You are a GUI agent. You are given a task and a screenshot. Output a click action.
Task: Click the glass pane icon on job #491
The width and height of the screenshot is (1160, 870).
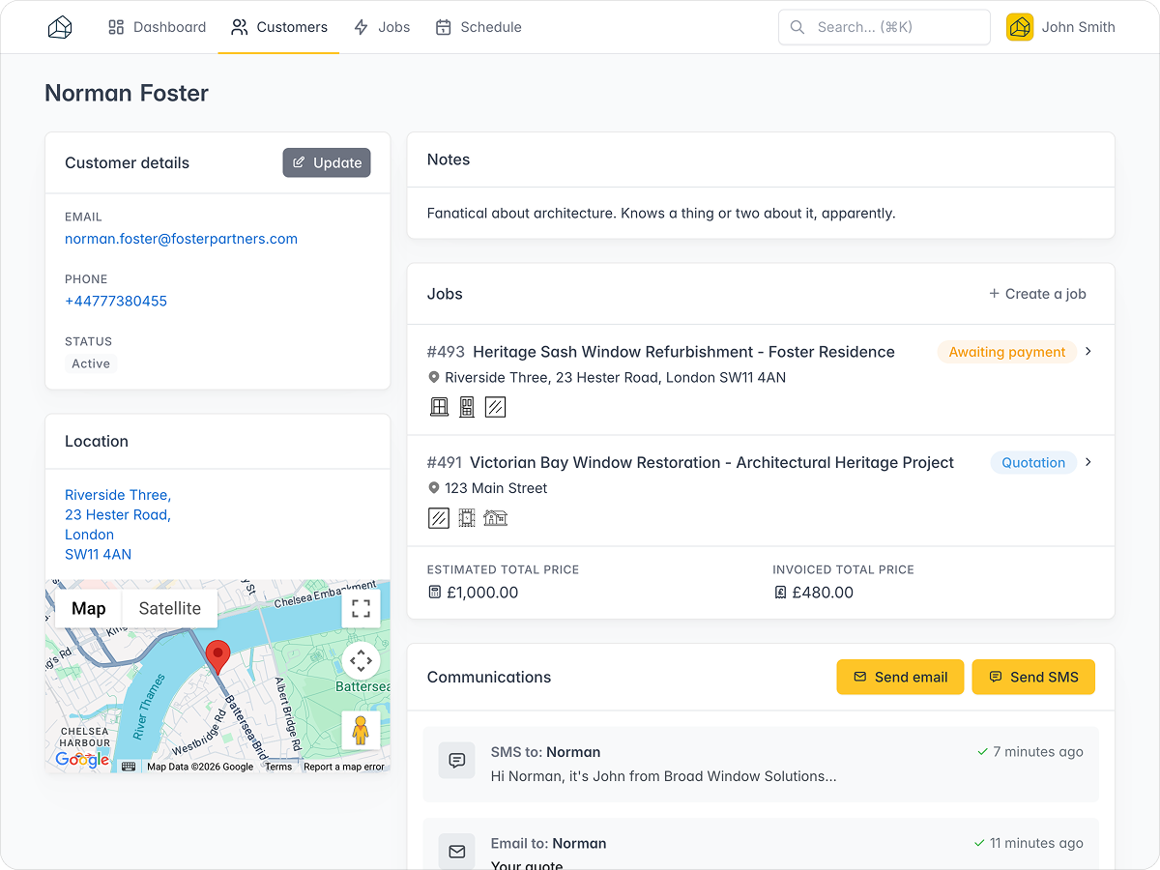[x=438, y=518]
